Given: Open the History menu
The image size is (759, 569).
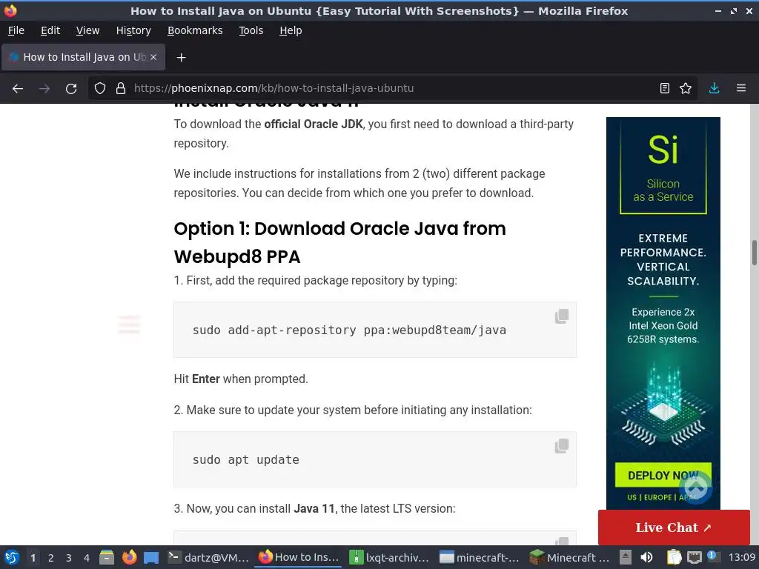Looking at the screenshot, I should pyautogui.click(x=133, y=30).
